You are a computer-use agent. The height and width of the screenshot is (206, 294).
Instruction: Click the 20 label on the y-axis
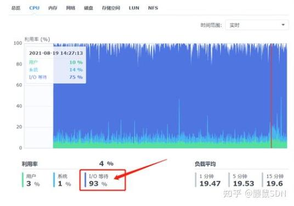[19, 127]
